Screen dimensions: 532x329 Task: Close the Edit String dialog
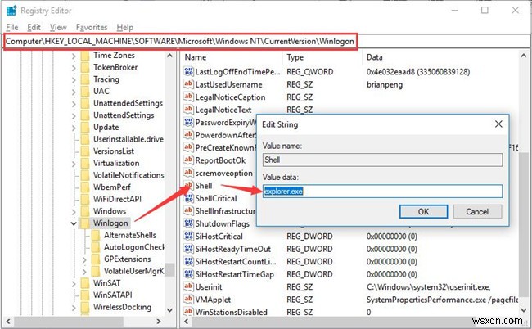[498, 124]
